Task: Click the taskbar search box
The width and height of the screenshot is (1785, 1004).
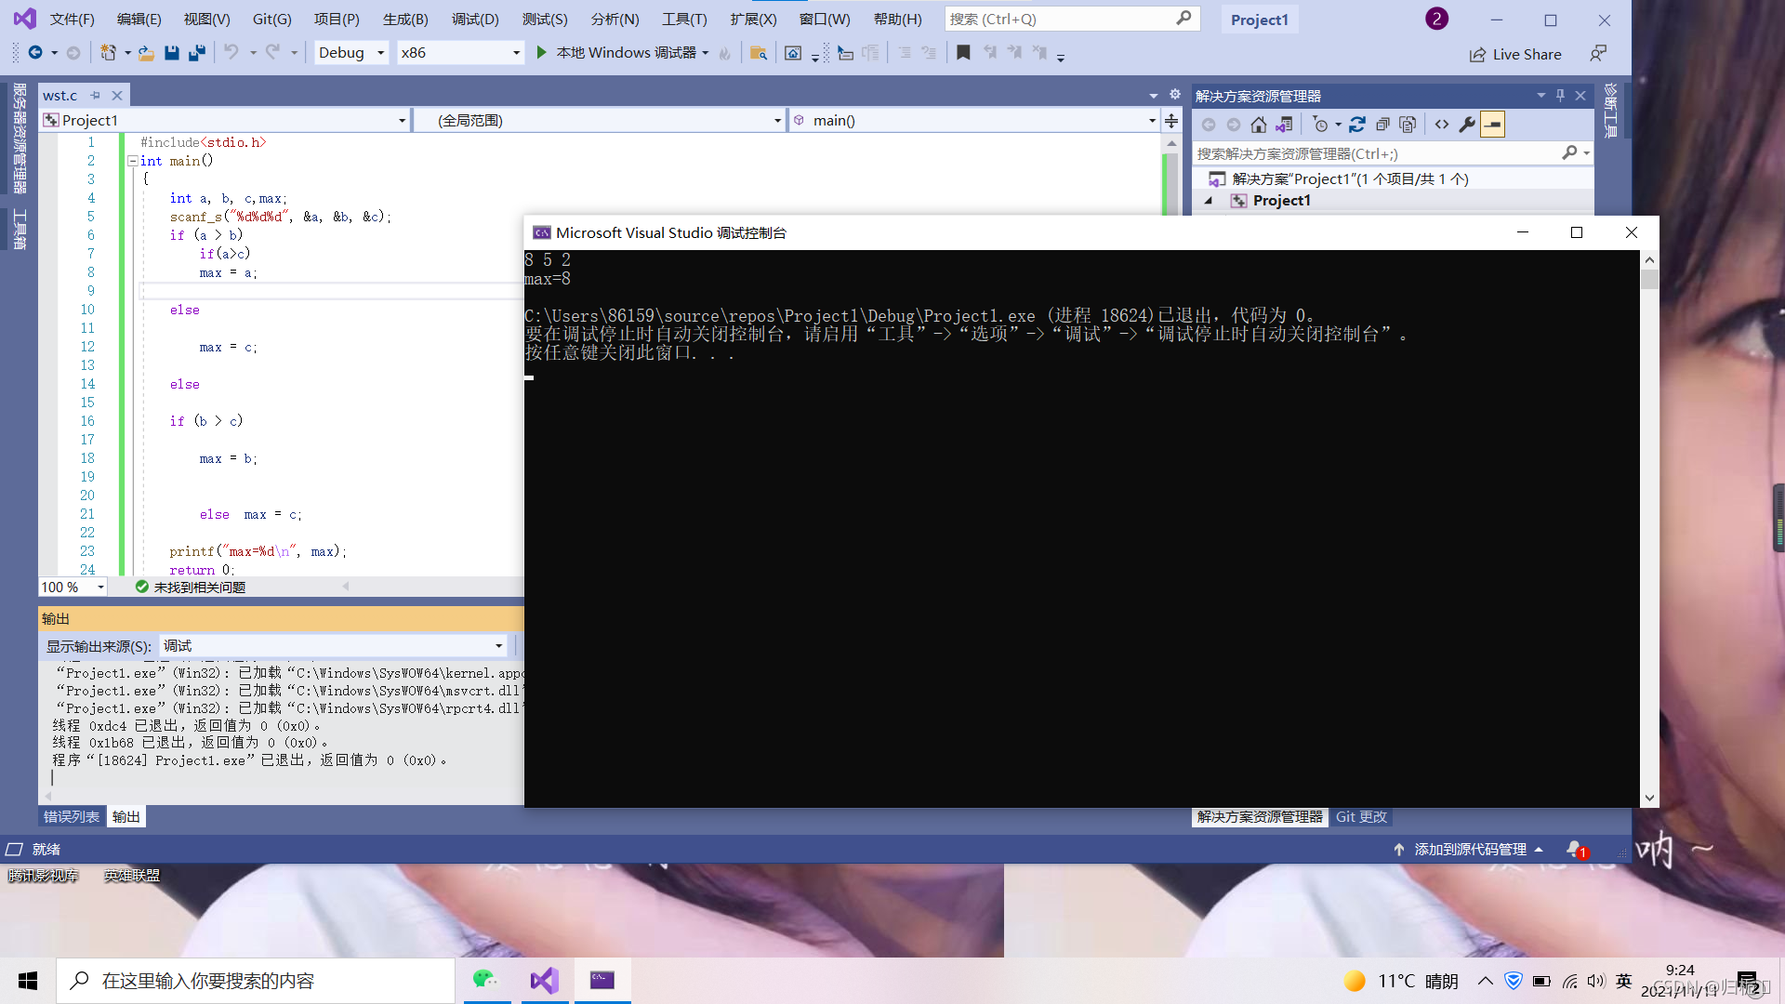Action: (x=256, y=981)
